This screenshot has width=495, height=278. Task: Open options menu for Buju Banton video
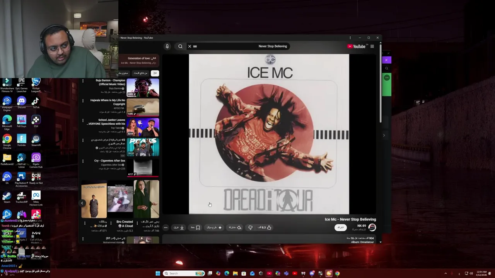(83, 81)
